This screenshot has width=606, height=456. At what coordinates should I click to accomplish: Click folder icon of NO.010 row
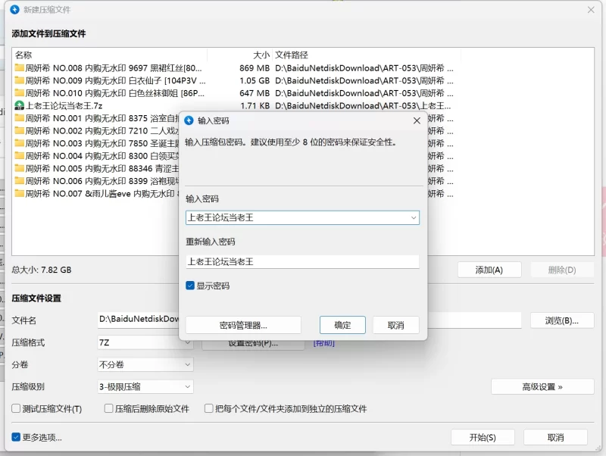20,93
